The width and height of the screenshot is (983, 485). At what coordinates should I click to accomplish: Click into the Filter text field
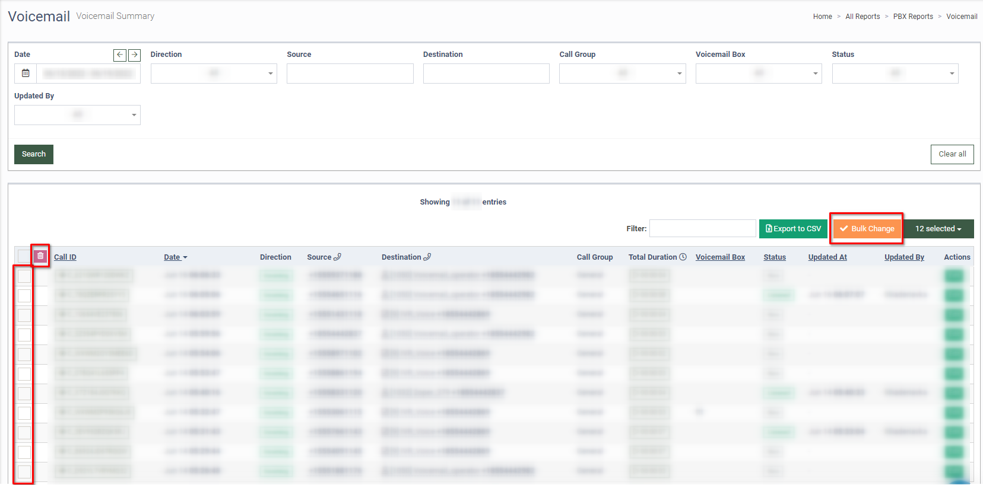[702, 229]
